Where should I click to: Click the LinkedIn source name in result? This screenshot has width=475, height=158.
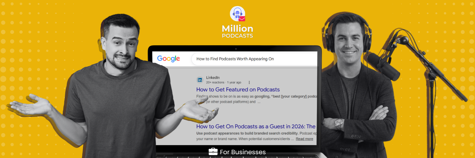(213, 78)
